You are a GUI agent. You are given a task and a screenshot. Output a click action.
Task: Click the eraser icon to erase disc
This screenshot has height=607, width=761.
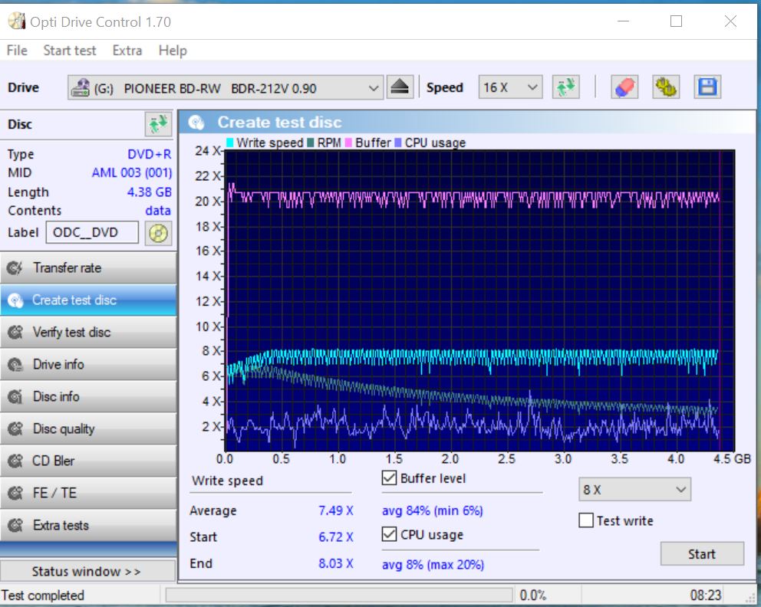624,87
